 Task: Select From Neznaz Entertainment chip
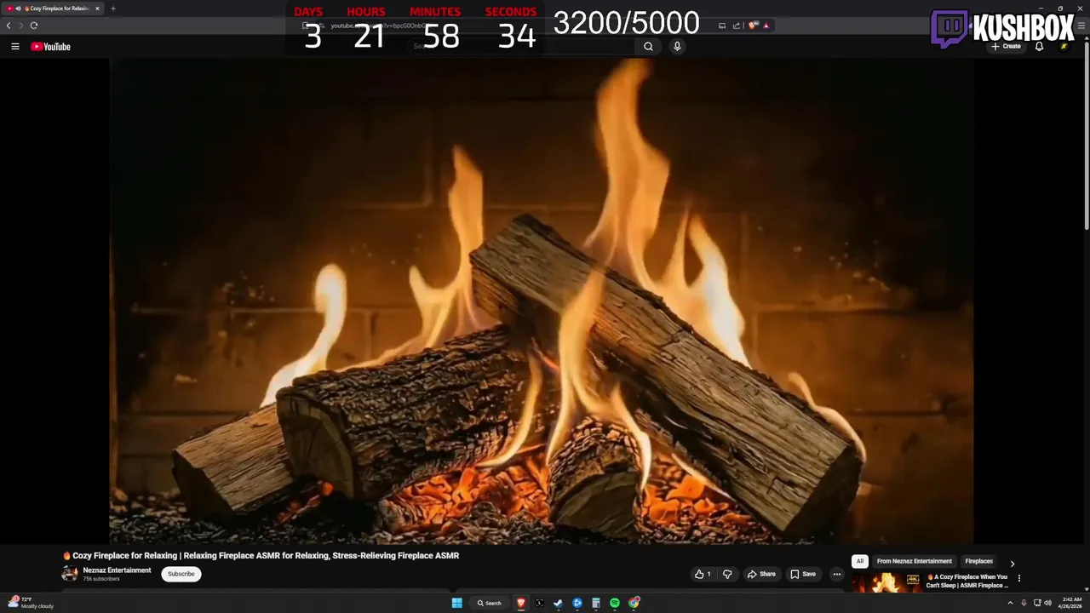tap(914, 561)
